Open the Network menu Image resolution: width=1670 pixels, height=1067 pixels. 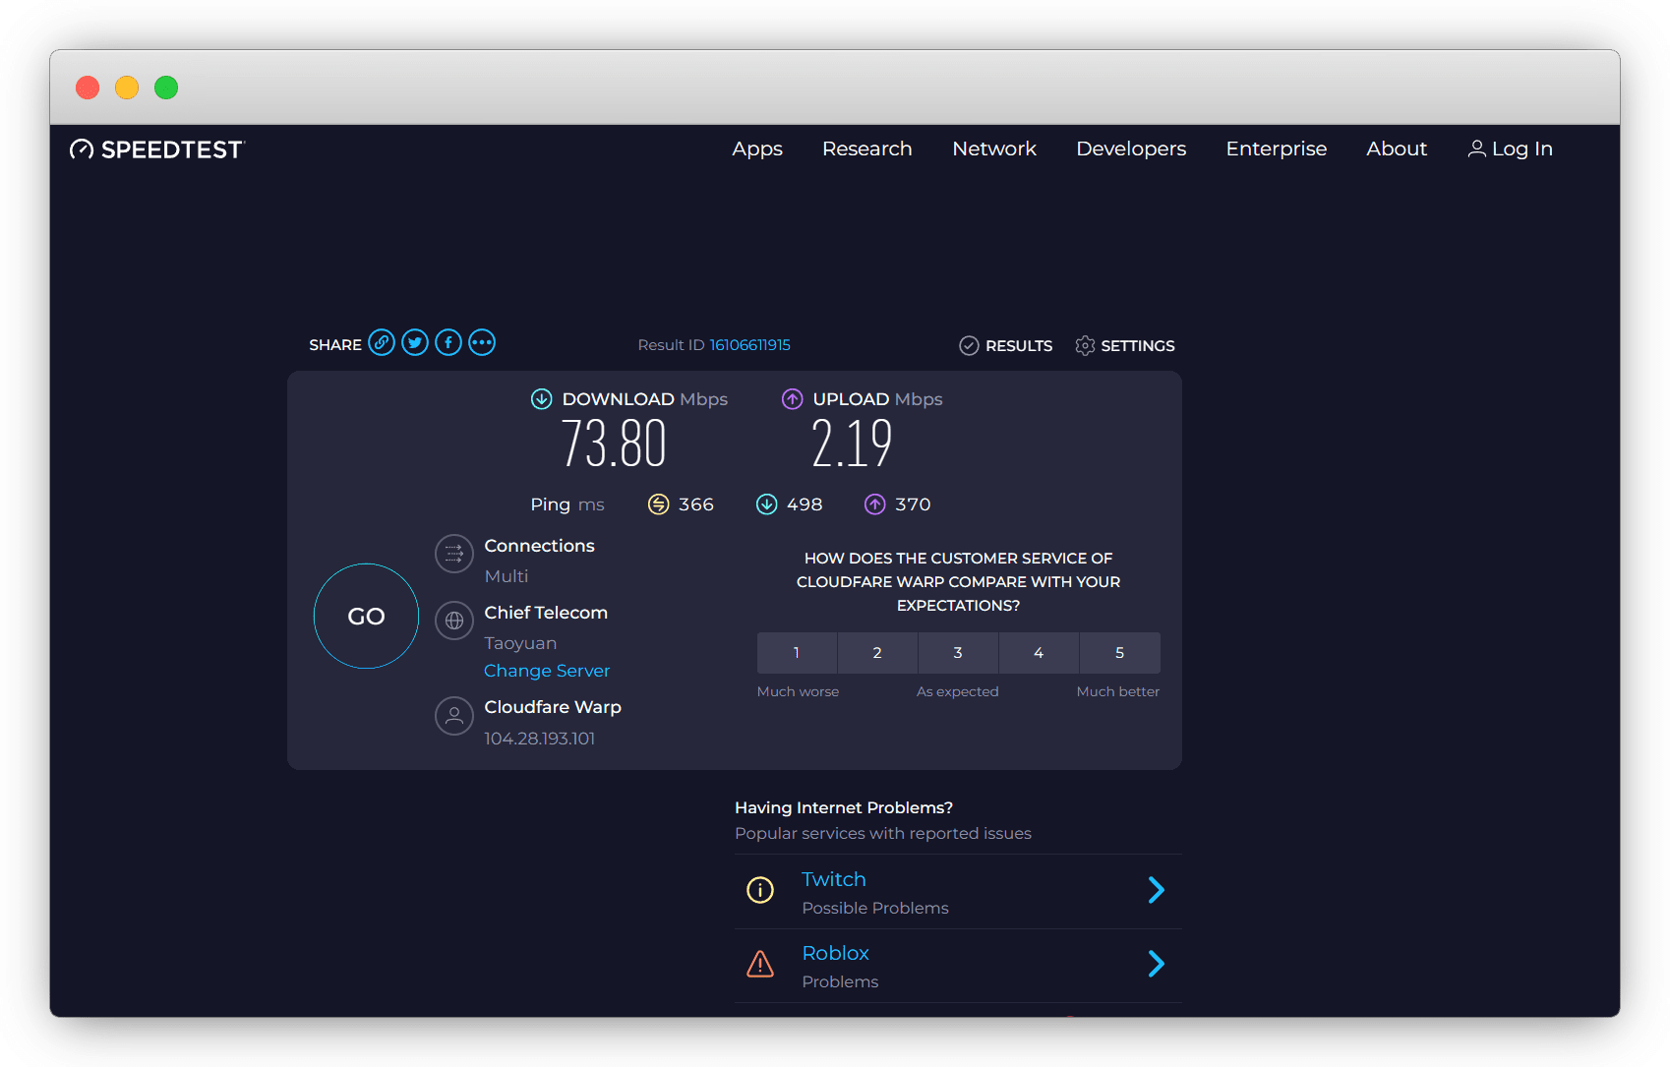pyautogui.click(x=994, y=149)
